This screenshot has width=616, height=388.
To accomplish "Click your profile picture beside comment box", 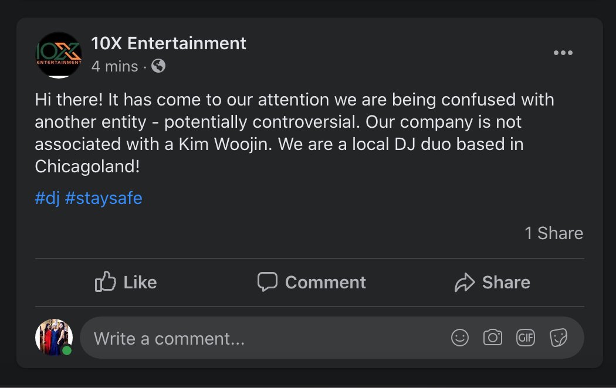I will pos(54,338).
